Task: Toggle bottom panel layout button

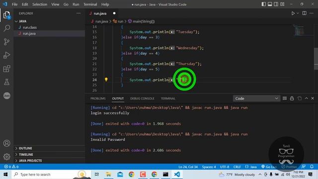Action: 270,4
